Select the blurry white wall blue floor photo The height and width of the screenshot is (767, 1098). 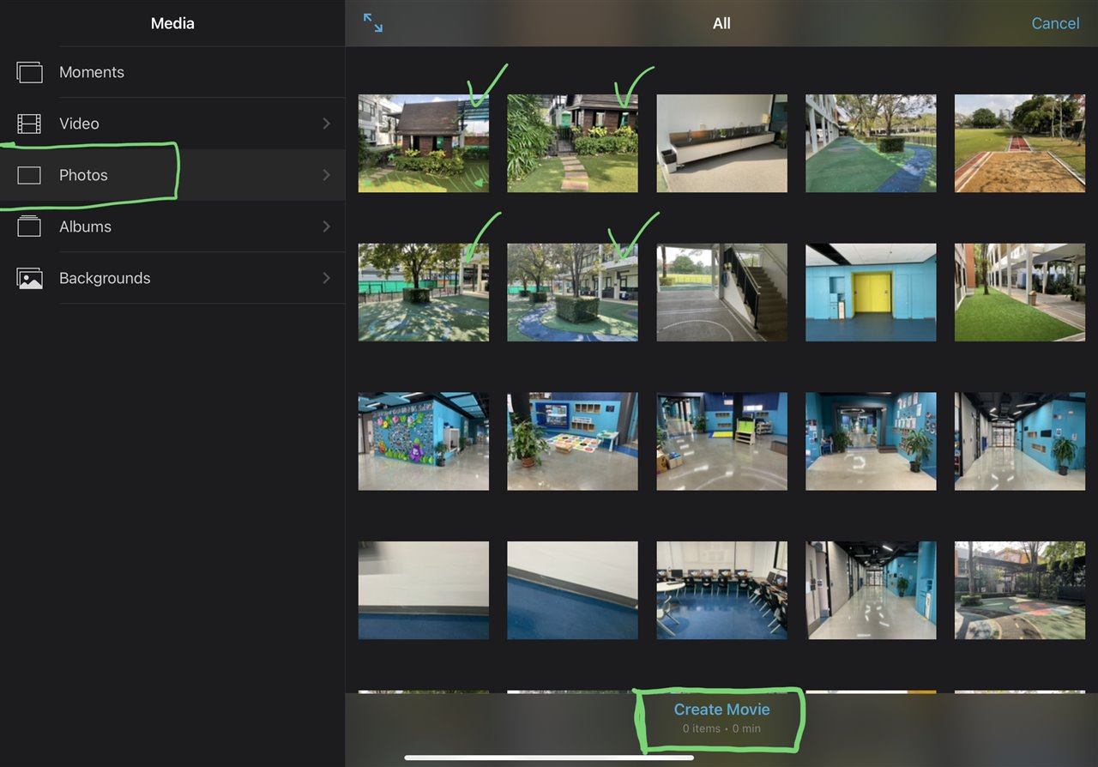pyautogui.click(x=424, y=590)
